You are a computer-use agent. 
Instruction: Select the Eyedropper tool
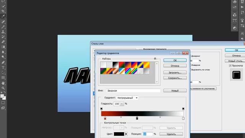[x=3, y=16]
